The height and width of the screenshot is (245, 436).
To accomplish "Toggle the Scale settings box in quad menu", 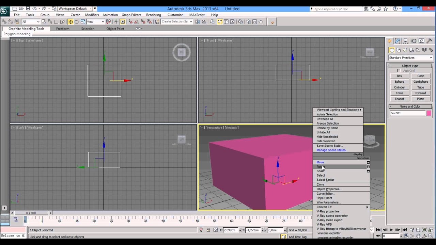I will tap(368, 171).
